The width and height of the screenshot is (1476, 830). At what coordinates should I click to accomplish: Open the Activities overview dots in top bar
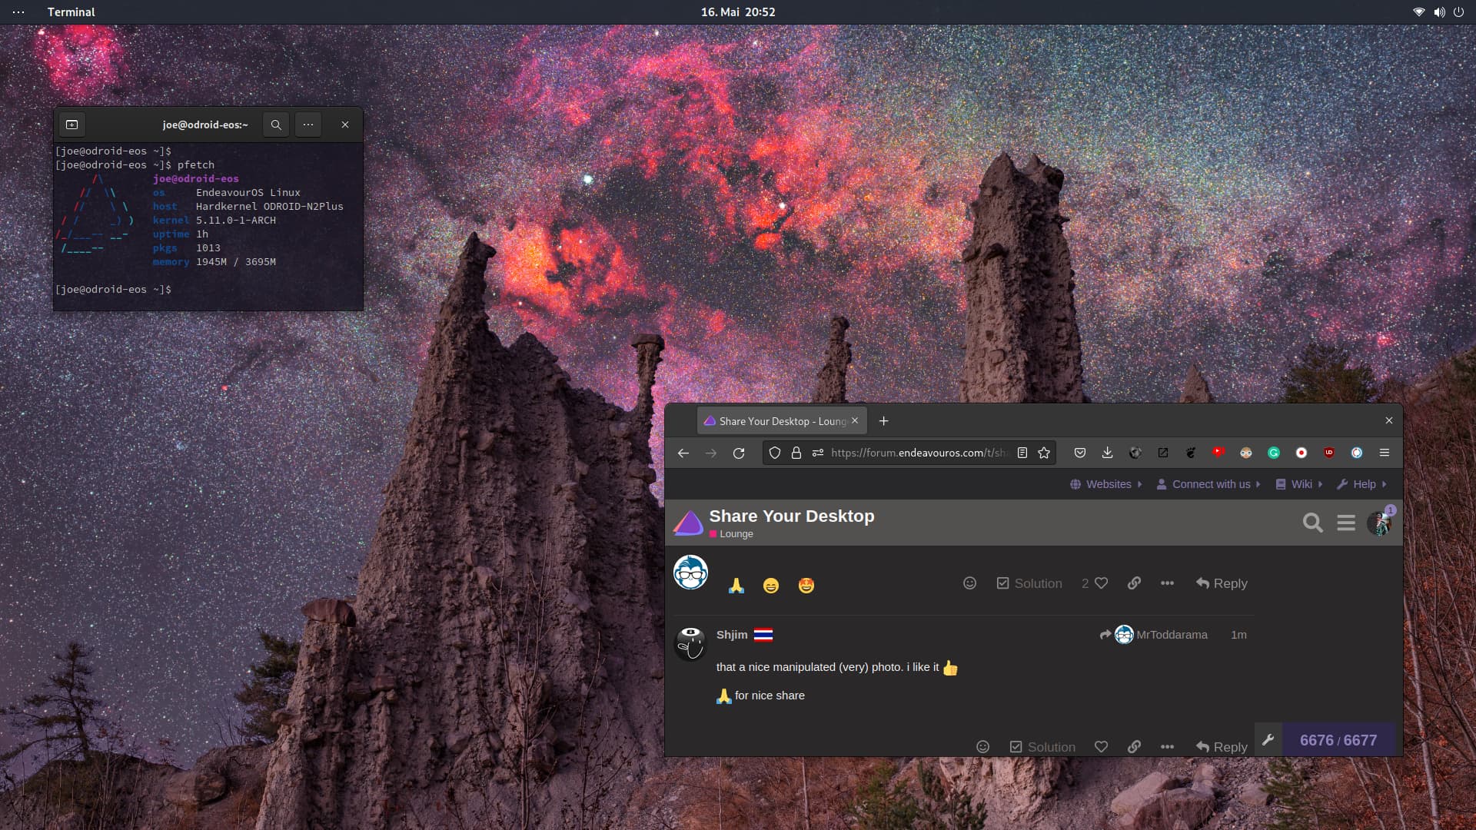pyautogui.click(x=18, y=12)
